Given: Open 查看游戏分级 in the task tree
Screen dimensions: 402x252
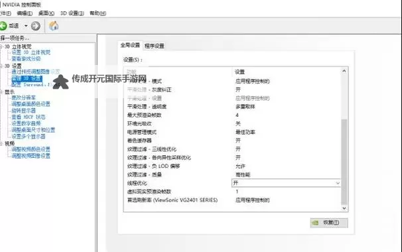Looking at the screenshot, I should (x=26, y=59).
